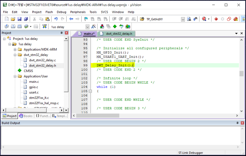Screen dimensions: 246x156
Task: Paste from clipboard using toolbar icon
Action: click(x=47, y=19)
